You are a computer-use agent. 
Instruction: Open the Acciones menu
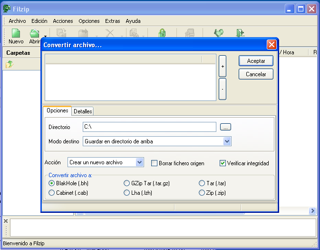(x=63, y=21)
